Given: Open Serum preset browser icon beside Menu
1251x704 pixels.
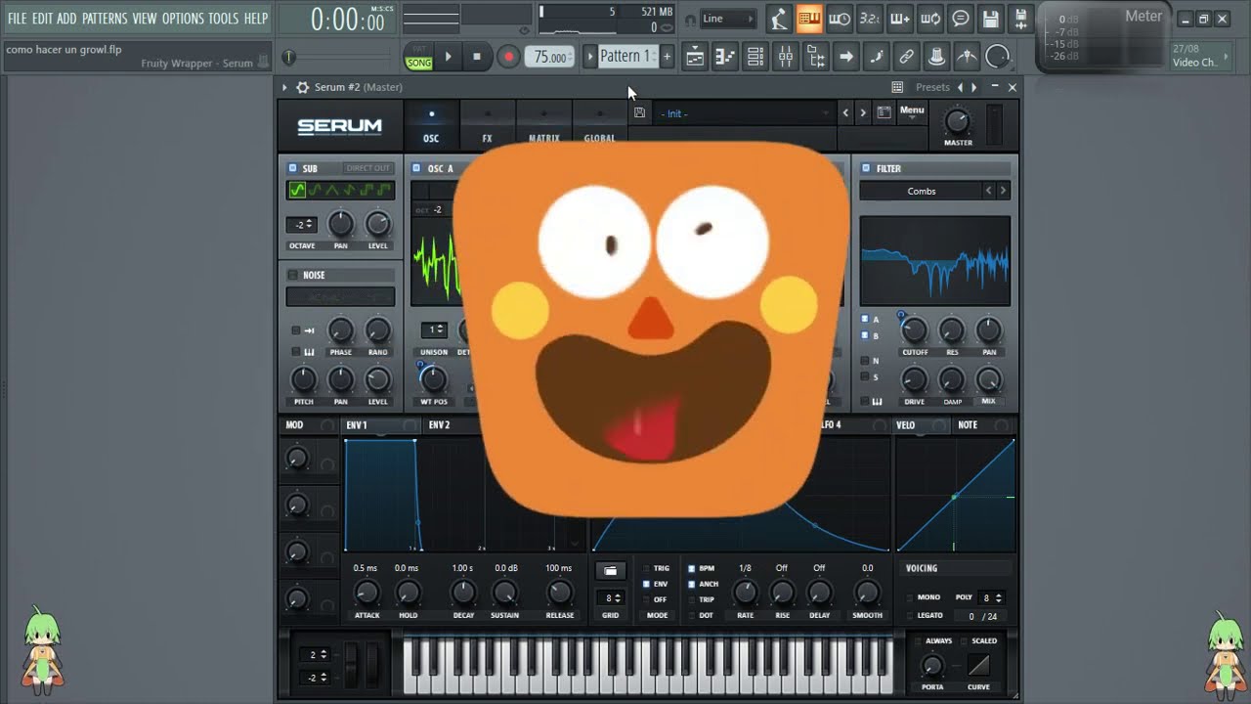Looking at the screenshot, I should coord(884,112).
